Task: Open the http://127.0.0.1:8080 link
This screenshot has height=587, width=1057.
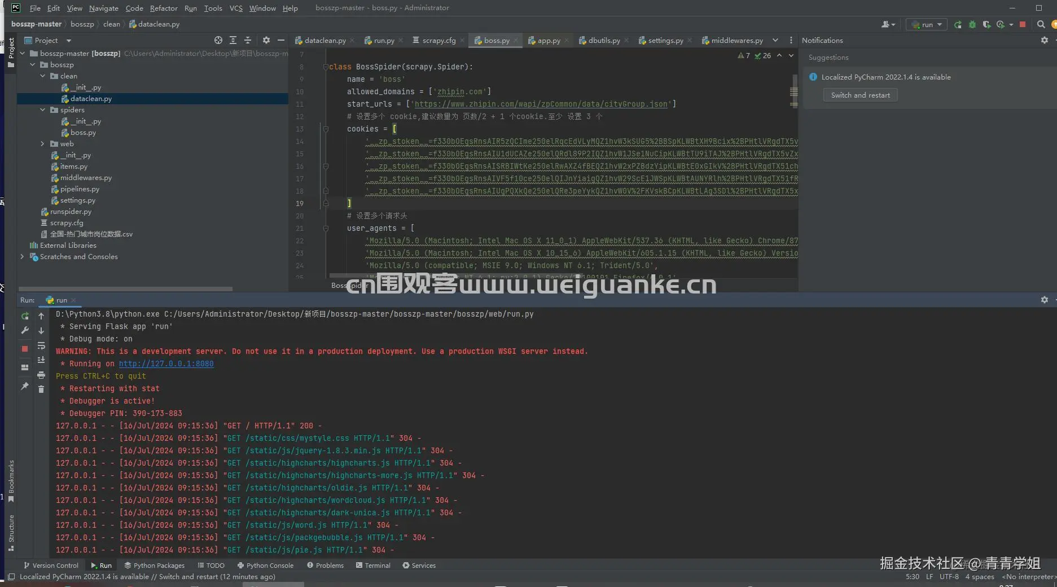Action: click(x=166, y=364)
